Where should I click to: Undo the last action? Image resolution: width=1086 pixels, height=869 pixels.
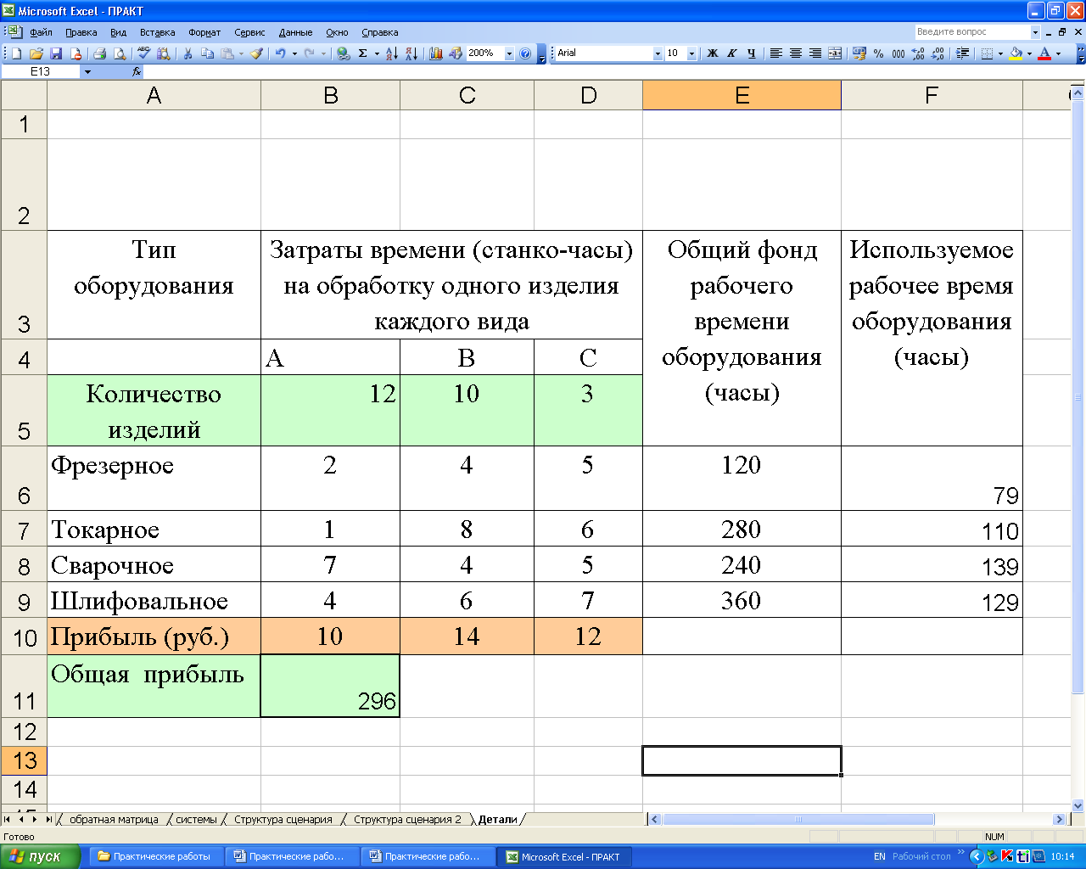(x=280, y=53)
